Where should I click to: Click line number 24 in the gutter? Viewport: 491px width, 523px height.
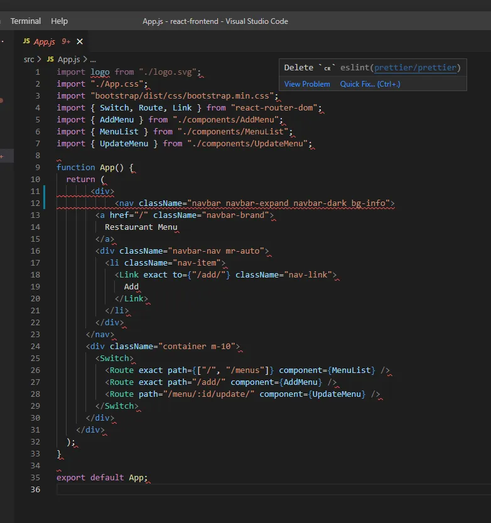35,346
